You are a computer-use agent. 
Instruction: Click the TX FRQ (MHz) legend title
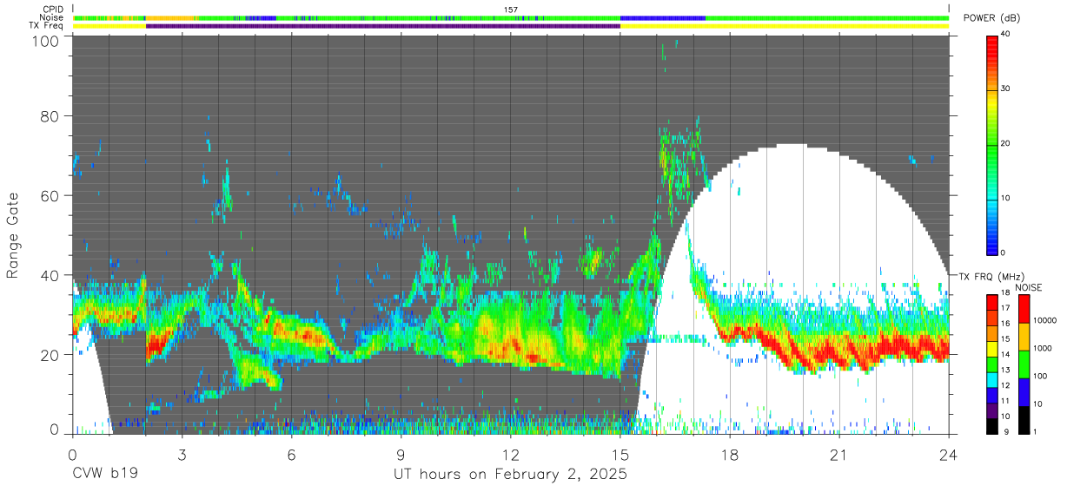point(993,276)
